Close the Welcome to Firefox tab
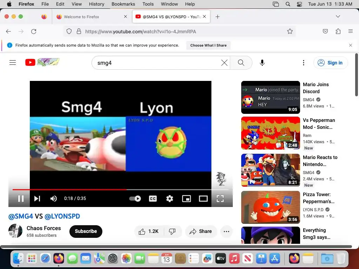This screenshot has height=269, width=359. (x=126, y=16)
